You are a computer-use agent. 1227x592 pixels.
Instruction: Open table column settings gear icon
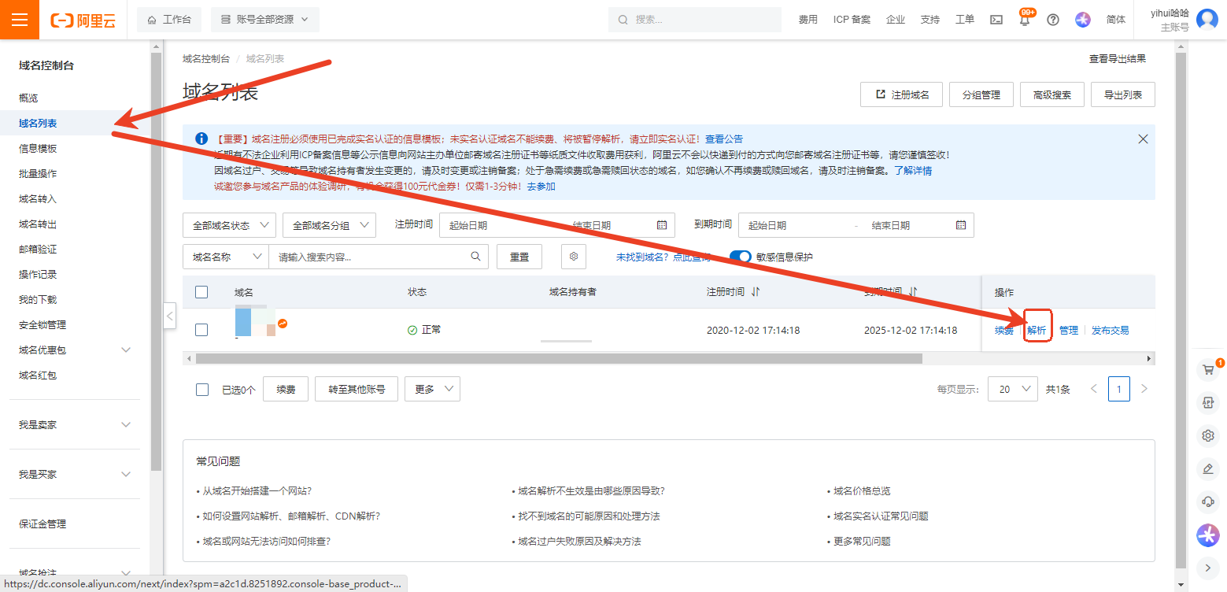[x=574, y=257]
